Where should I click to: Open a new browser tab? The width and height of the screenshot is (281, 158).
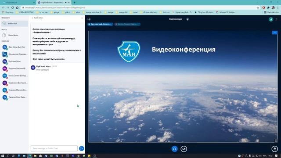[74, 3]
